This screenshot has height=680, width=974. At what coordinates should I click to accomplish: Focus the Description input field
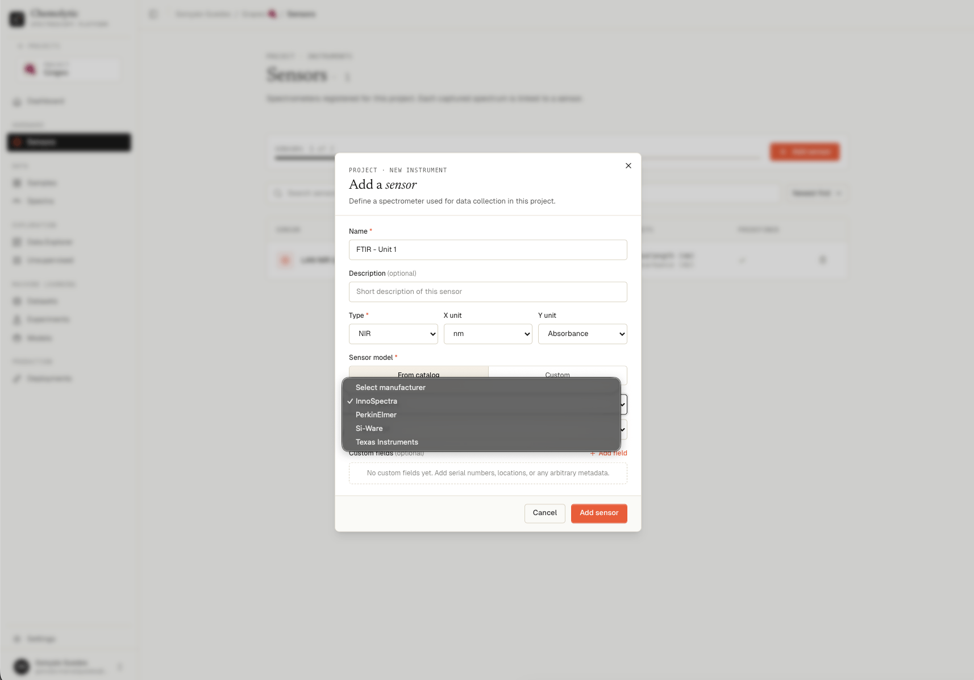click(488, 292)
